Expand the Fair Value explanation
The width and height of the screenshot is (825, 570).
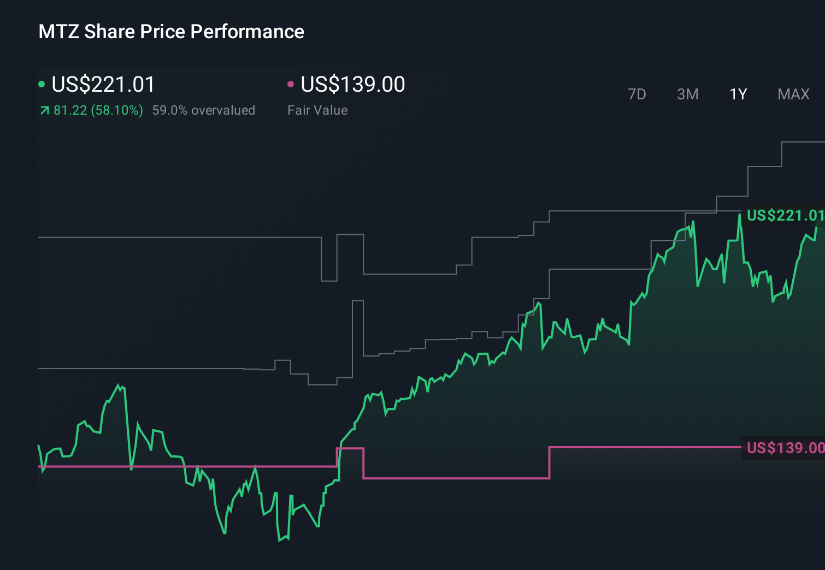coord(317,110)
